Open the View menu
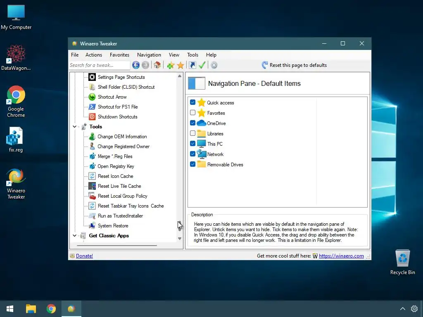 174,55
